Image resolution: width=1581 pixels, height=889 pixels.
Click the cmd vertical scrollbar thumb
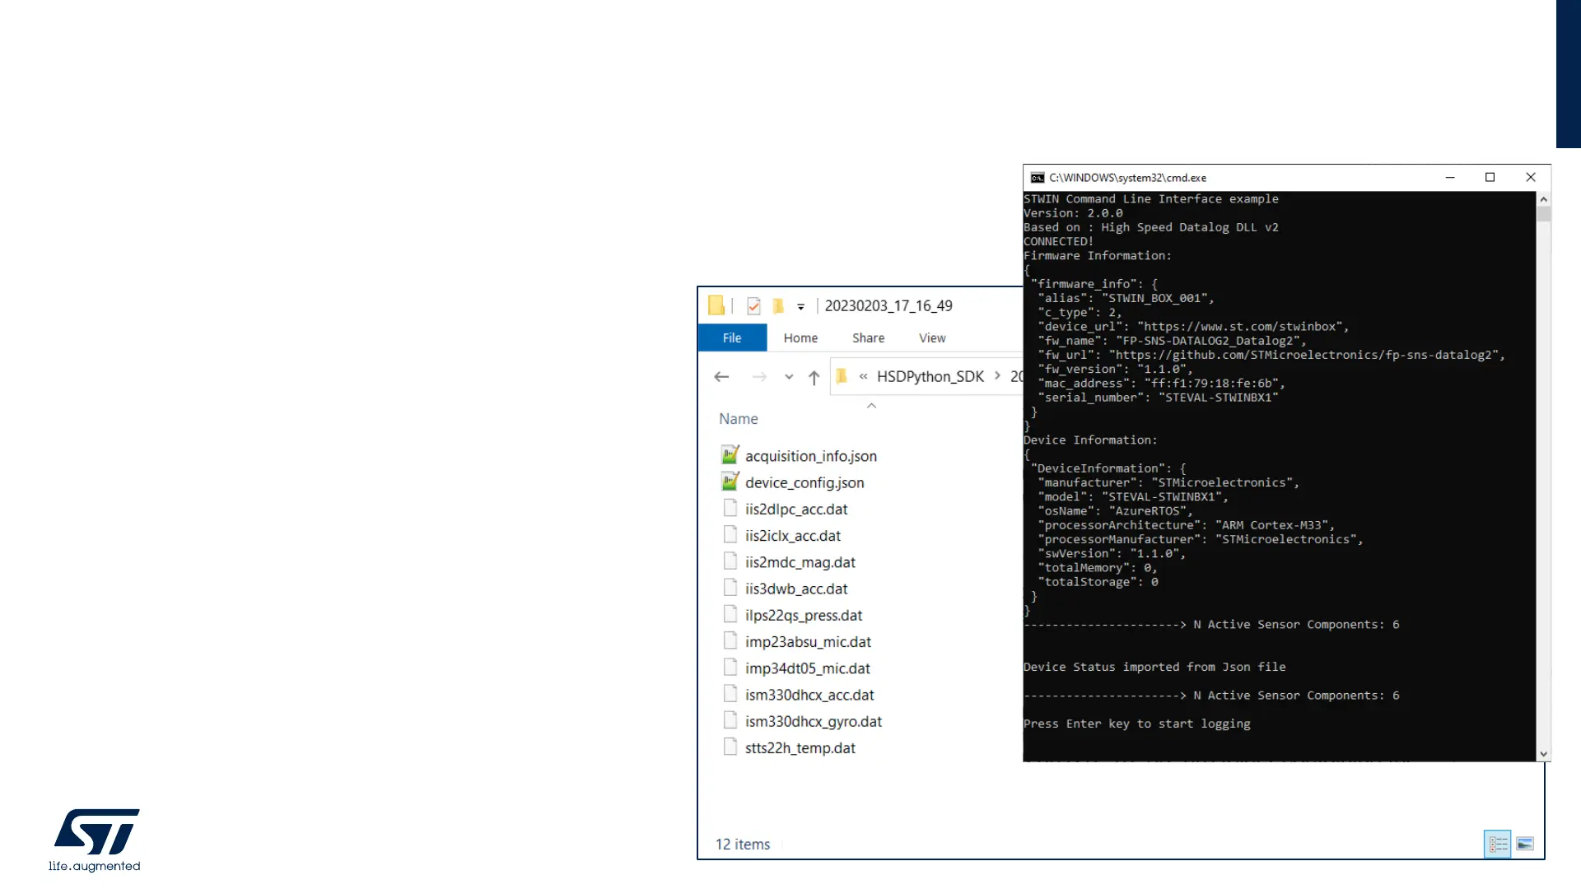point(1544,214)
